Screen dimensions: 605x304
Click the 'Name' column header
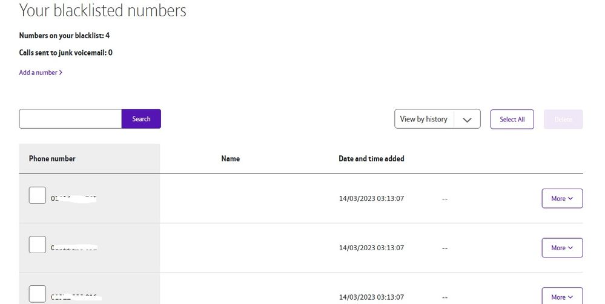[231, 159]
